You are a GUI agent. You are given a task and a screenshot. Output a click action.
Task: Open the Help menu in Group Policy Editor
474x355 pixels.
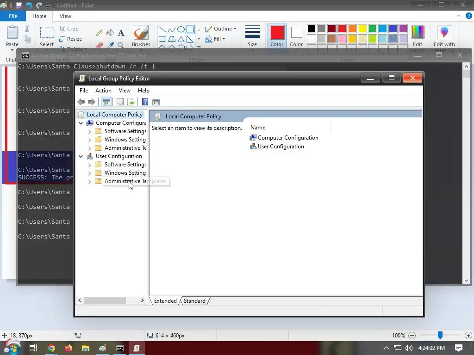[143, 91]
